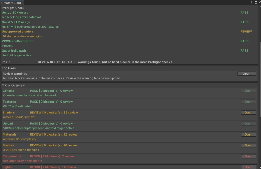Open the Components risk details
Screen dimensions: 261x169
click(248, 156)
